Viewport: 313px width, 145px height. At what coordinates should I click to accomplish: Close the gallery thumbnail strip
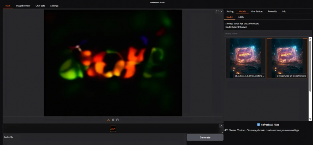221,126
